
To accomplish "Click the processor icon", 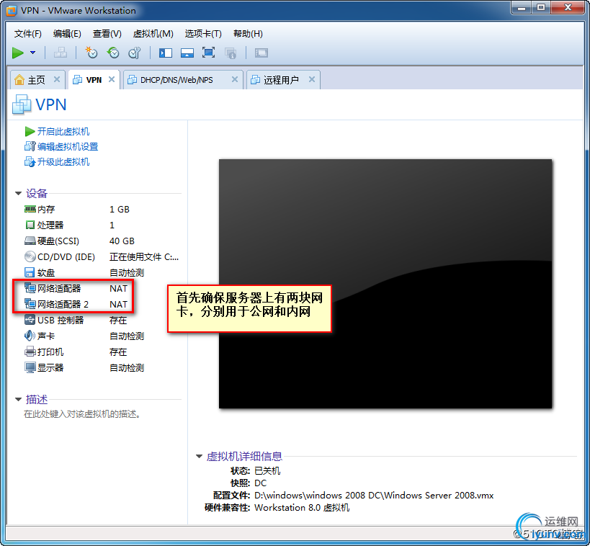I will [x=30, y=225].
